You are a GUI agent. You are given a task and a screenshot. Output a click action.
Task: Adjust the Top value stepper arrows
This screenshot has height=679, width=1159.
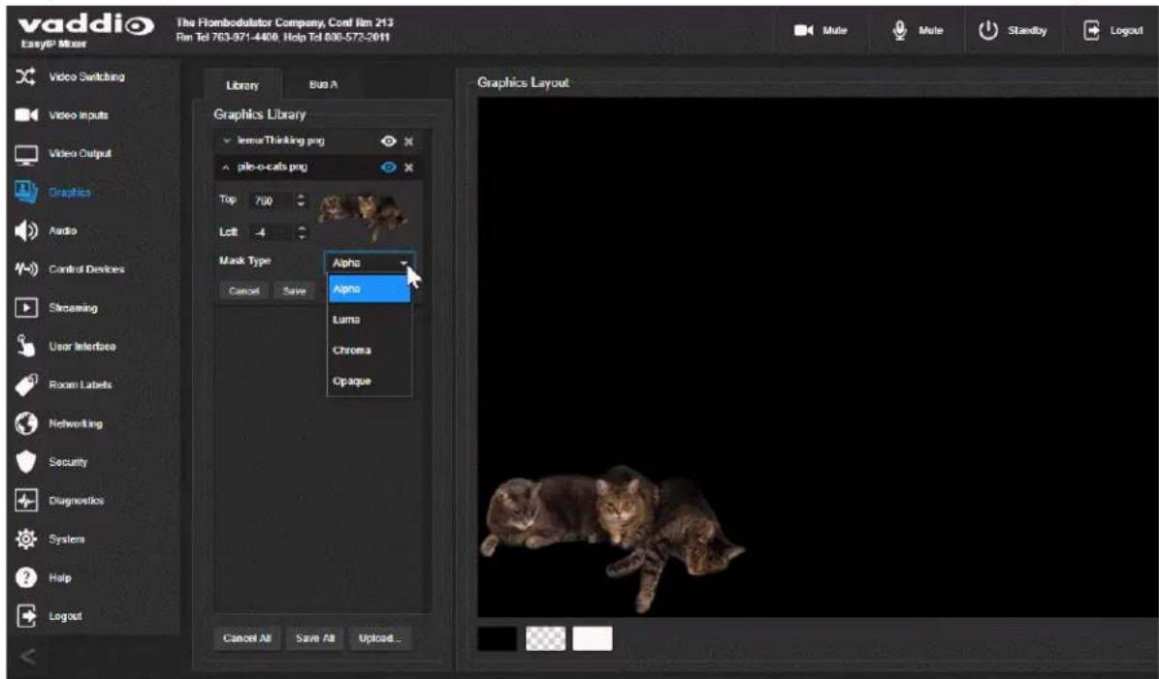(x=301, y=200)
